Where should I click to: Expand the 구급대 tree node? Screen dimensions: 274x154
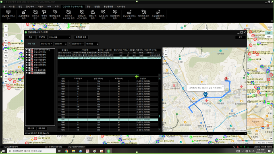tap(27, 68)
